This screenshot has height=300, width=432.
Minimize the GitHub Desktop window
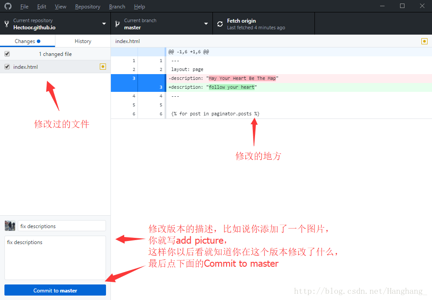coord(382,6)
